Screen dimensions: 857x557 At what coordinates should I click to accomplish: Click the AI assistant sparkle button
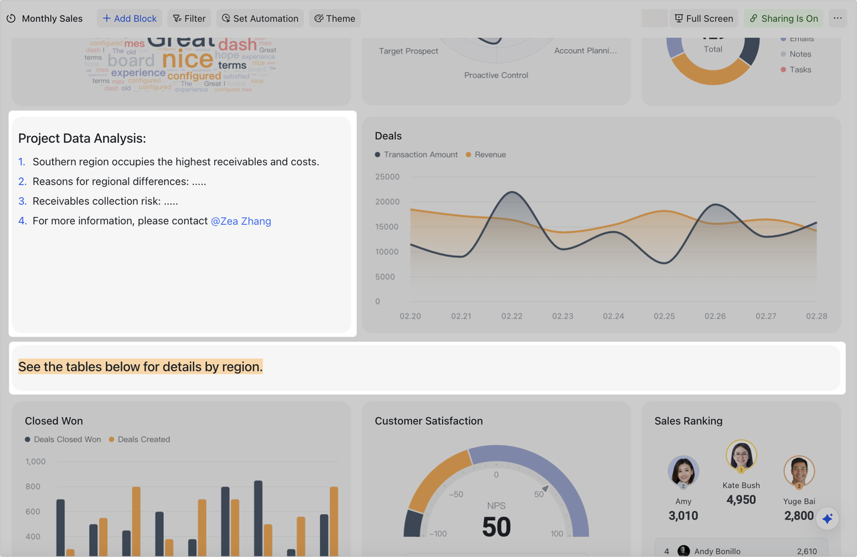827,518
